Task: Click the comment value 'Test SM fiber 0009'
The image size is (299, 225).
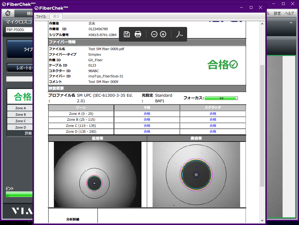Action: [x=103, y=82]
